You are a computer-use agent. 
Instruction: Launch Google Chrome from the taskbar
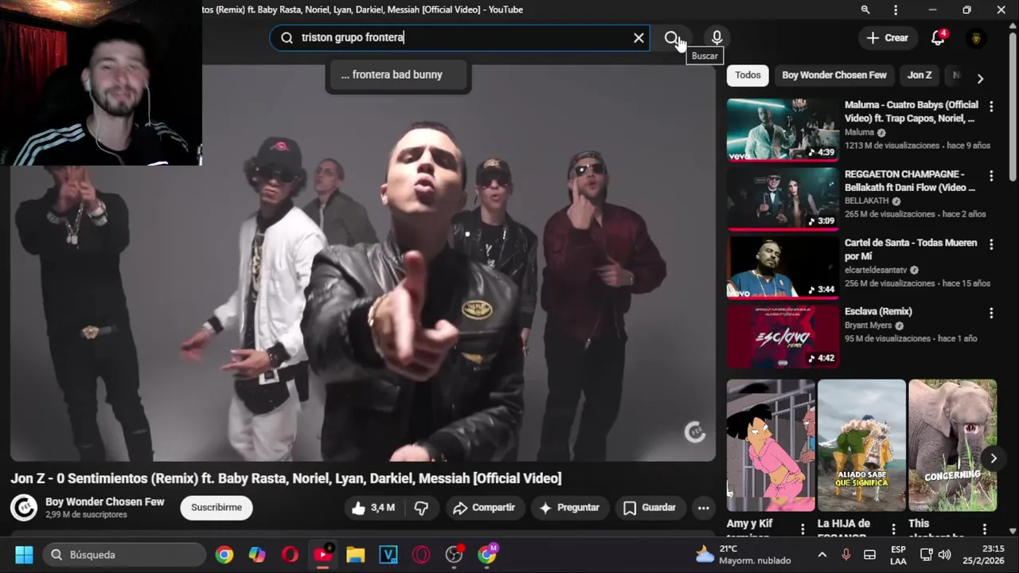[224, 555]
